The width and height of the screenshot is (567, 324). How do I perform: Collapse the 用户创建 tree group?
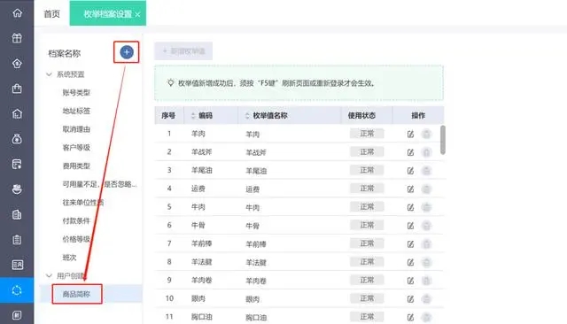[x=49, y=276]
